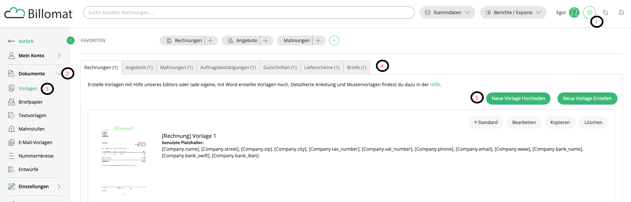
Task: Click Neue Vorlage Hochladen button
Action: (518, 98)
